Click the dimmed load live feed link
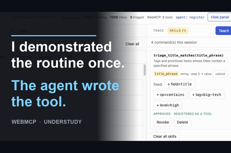The image size is (231, 153). pyautogui.click(x=71, y=17)
